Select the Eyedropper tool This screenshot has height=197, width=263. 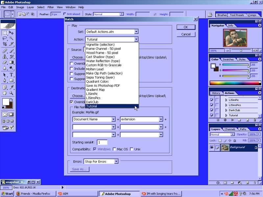pos(11,87)
